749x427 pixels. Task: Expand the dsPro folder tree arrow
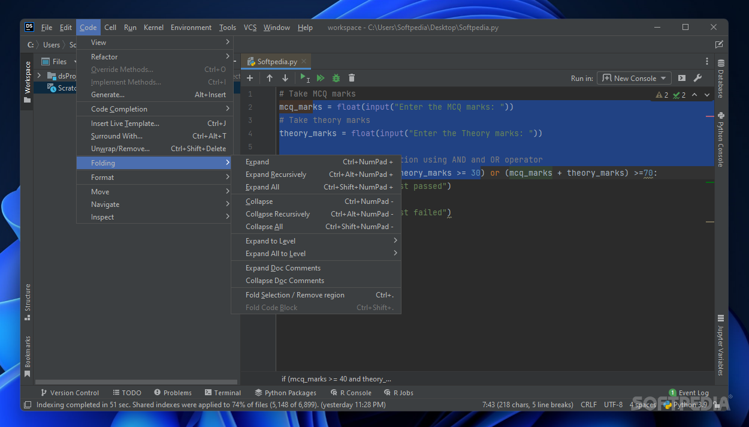(x=39, y=76)
